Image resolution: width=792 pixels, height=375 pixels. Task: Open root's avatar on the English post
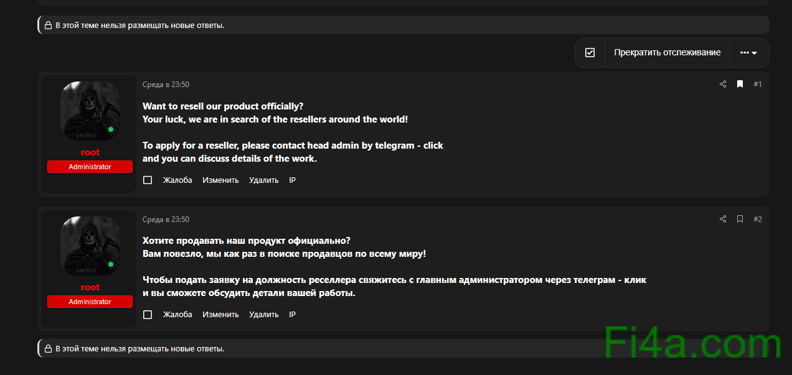pos(90,111)
